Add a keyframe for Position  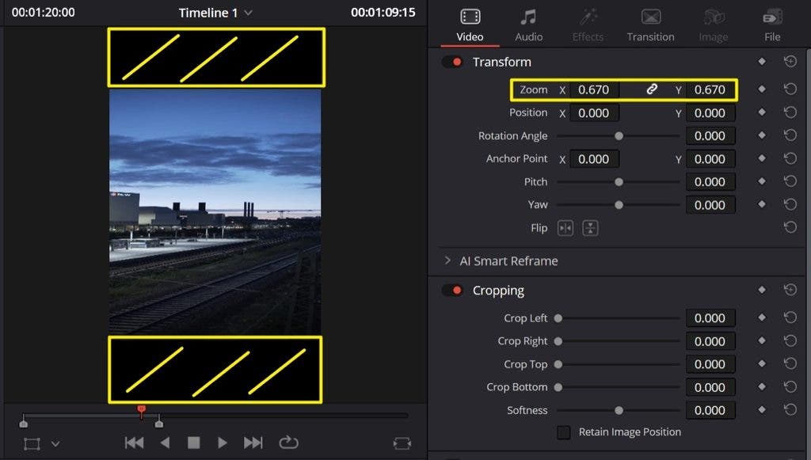click(762, 112)
